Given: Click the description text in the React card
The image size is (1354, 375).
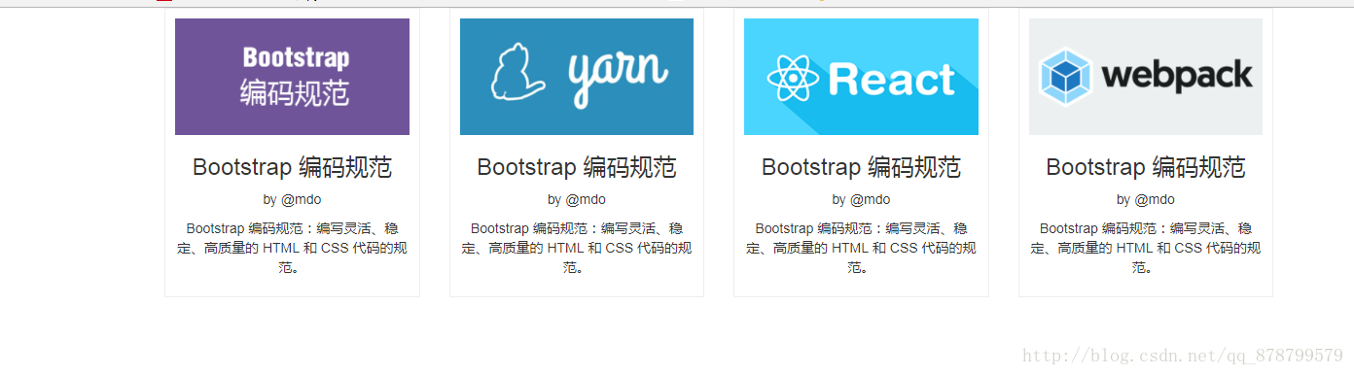Looking at the screenshot, I should pyautogui.click(x=861, y=248).
